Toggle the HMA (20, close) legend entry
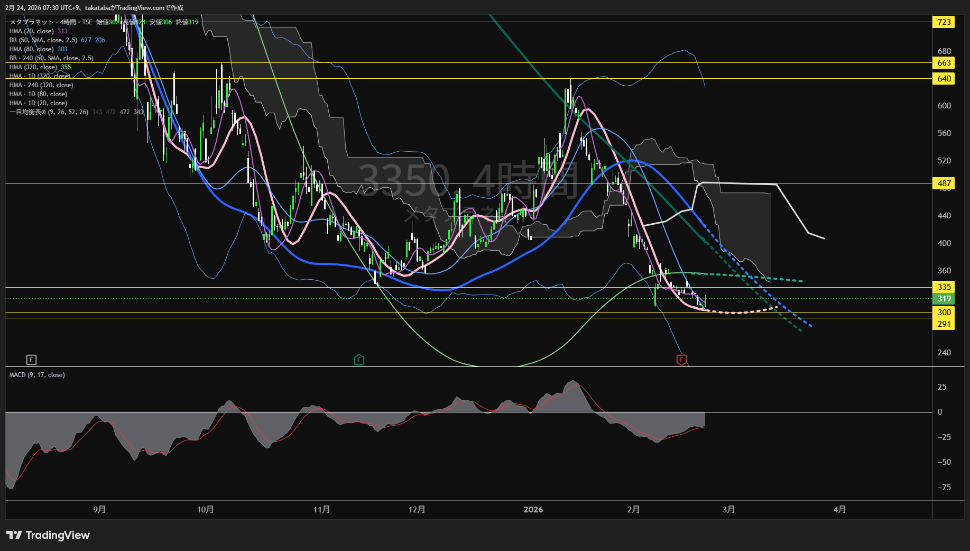This screenshot has height=551, width=970. coord(32,31)
